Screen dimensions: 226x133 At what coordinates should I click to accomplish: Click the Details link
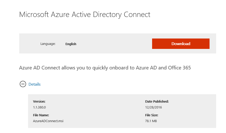click(34, 84)
